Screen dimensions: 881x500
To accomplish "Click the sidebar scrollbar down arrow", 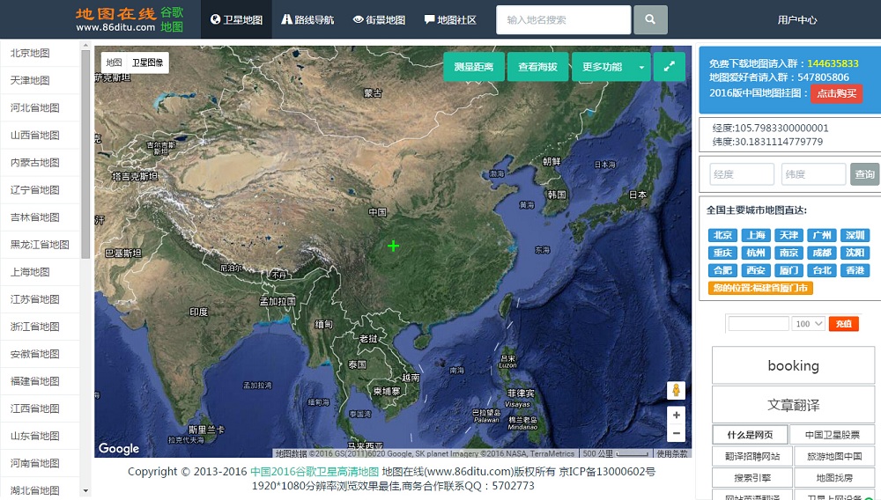I will pos(85,490).
